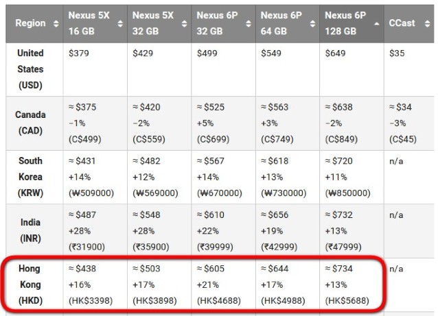
Task: Select the South Korea (KRW) row label
Action: point(30,177)
